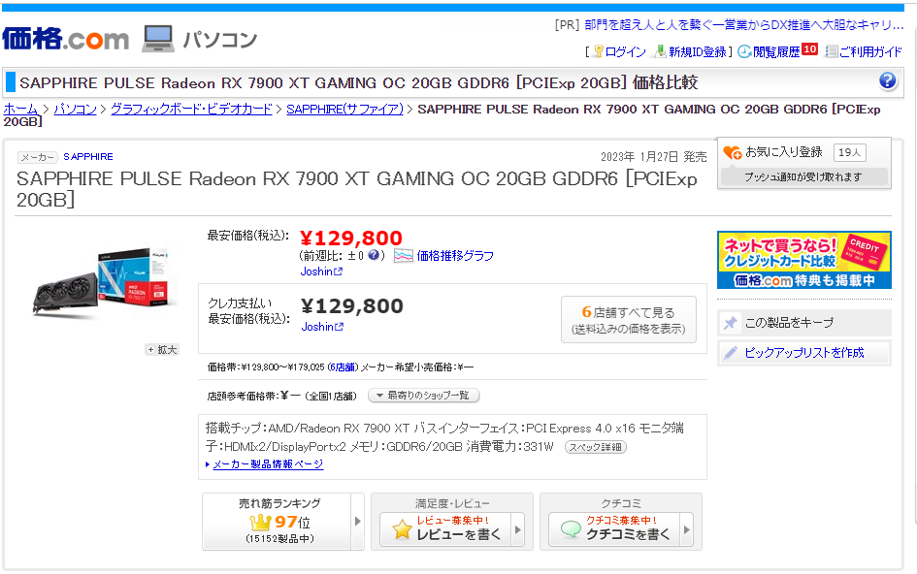Open the 6店舗 price range link

(342, 367)
